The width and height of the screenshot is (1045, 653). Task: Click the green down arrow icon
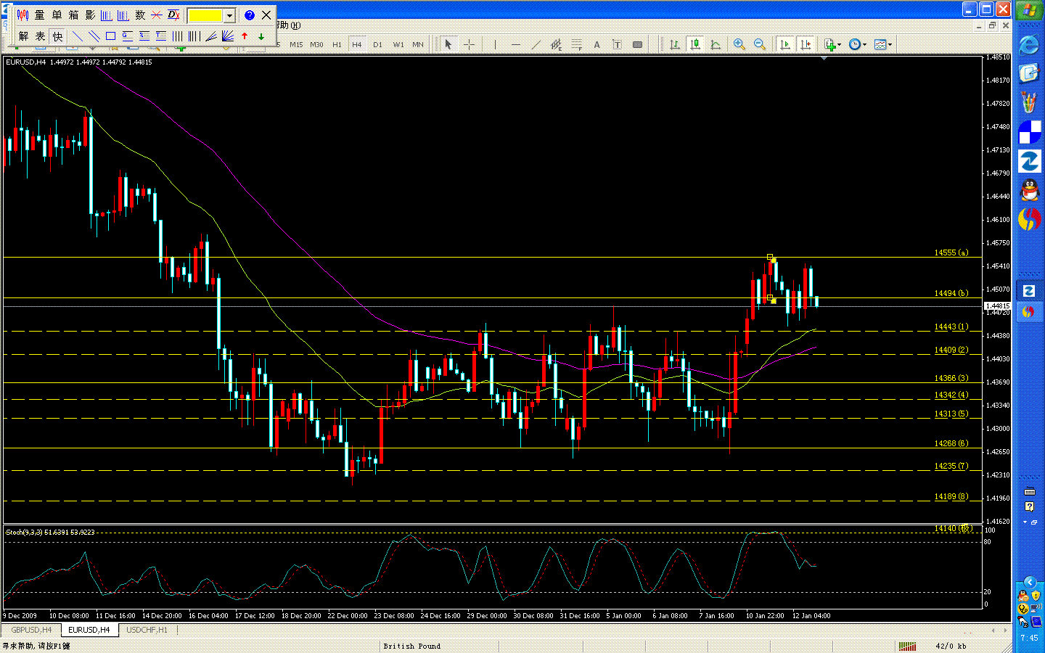[x=261, y=36]
